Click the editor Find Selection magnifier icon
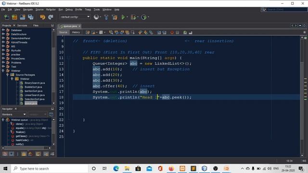This screenshot has width=308, height=173. (x=111, y=32)
